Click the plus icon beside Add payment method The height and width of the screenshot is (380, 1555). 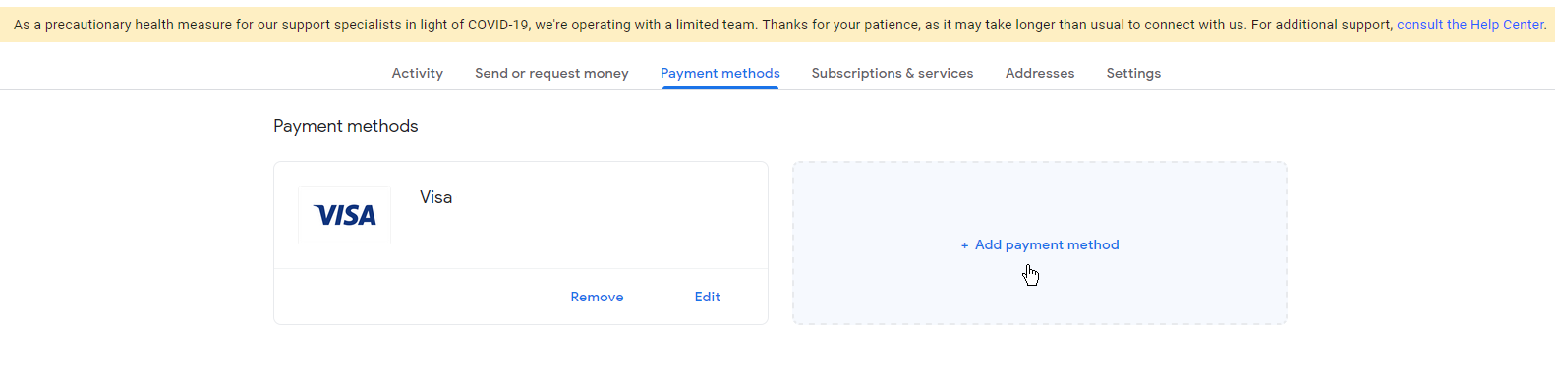coord(965,245)
